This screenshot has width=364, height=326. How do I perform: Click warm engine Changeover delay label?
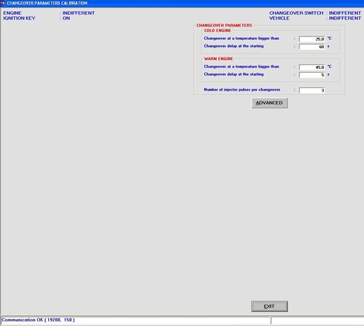[234, 74]
